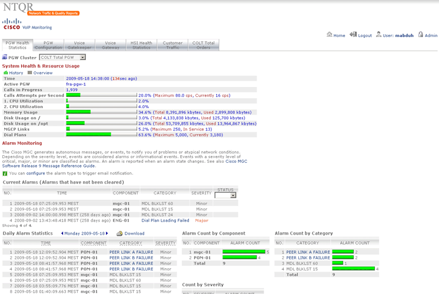Expand the Status filter dropdown
The width and height of the screenshot is (439, 294).
[x=233, y=195]
